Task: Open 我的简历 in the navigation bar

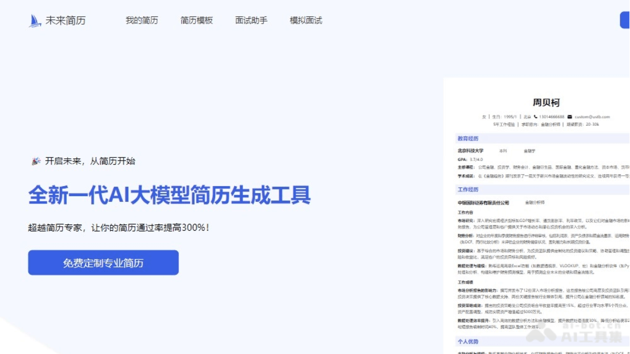Action: [142, 21]
